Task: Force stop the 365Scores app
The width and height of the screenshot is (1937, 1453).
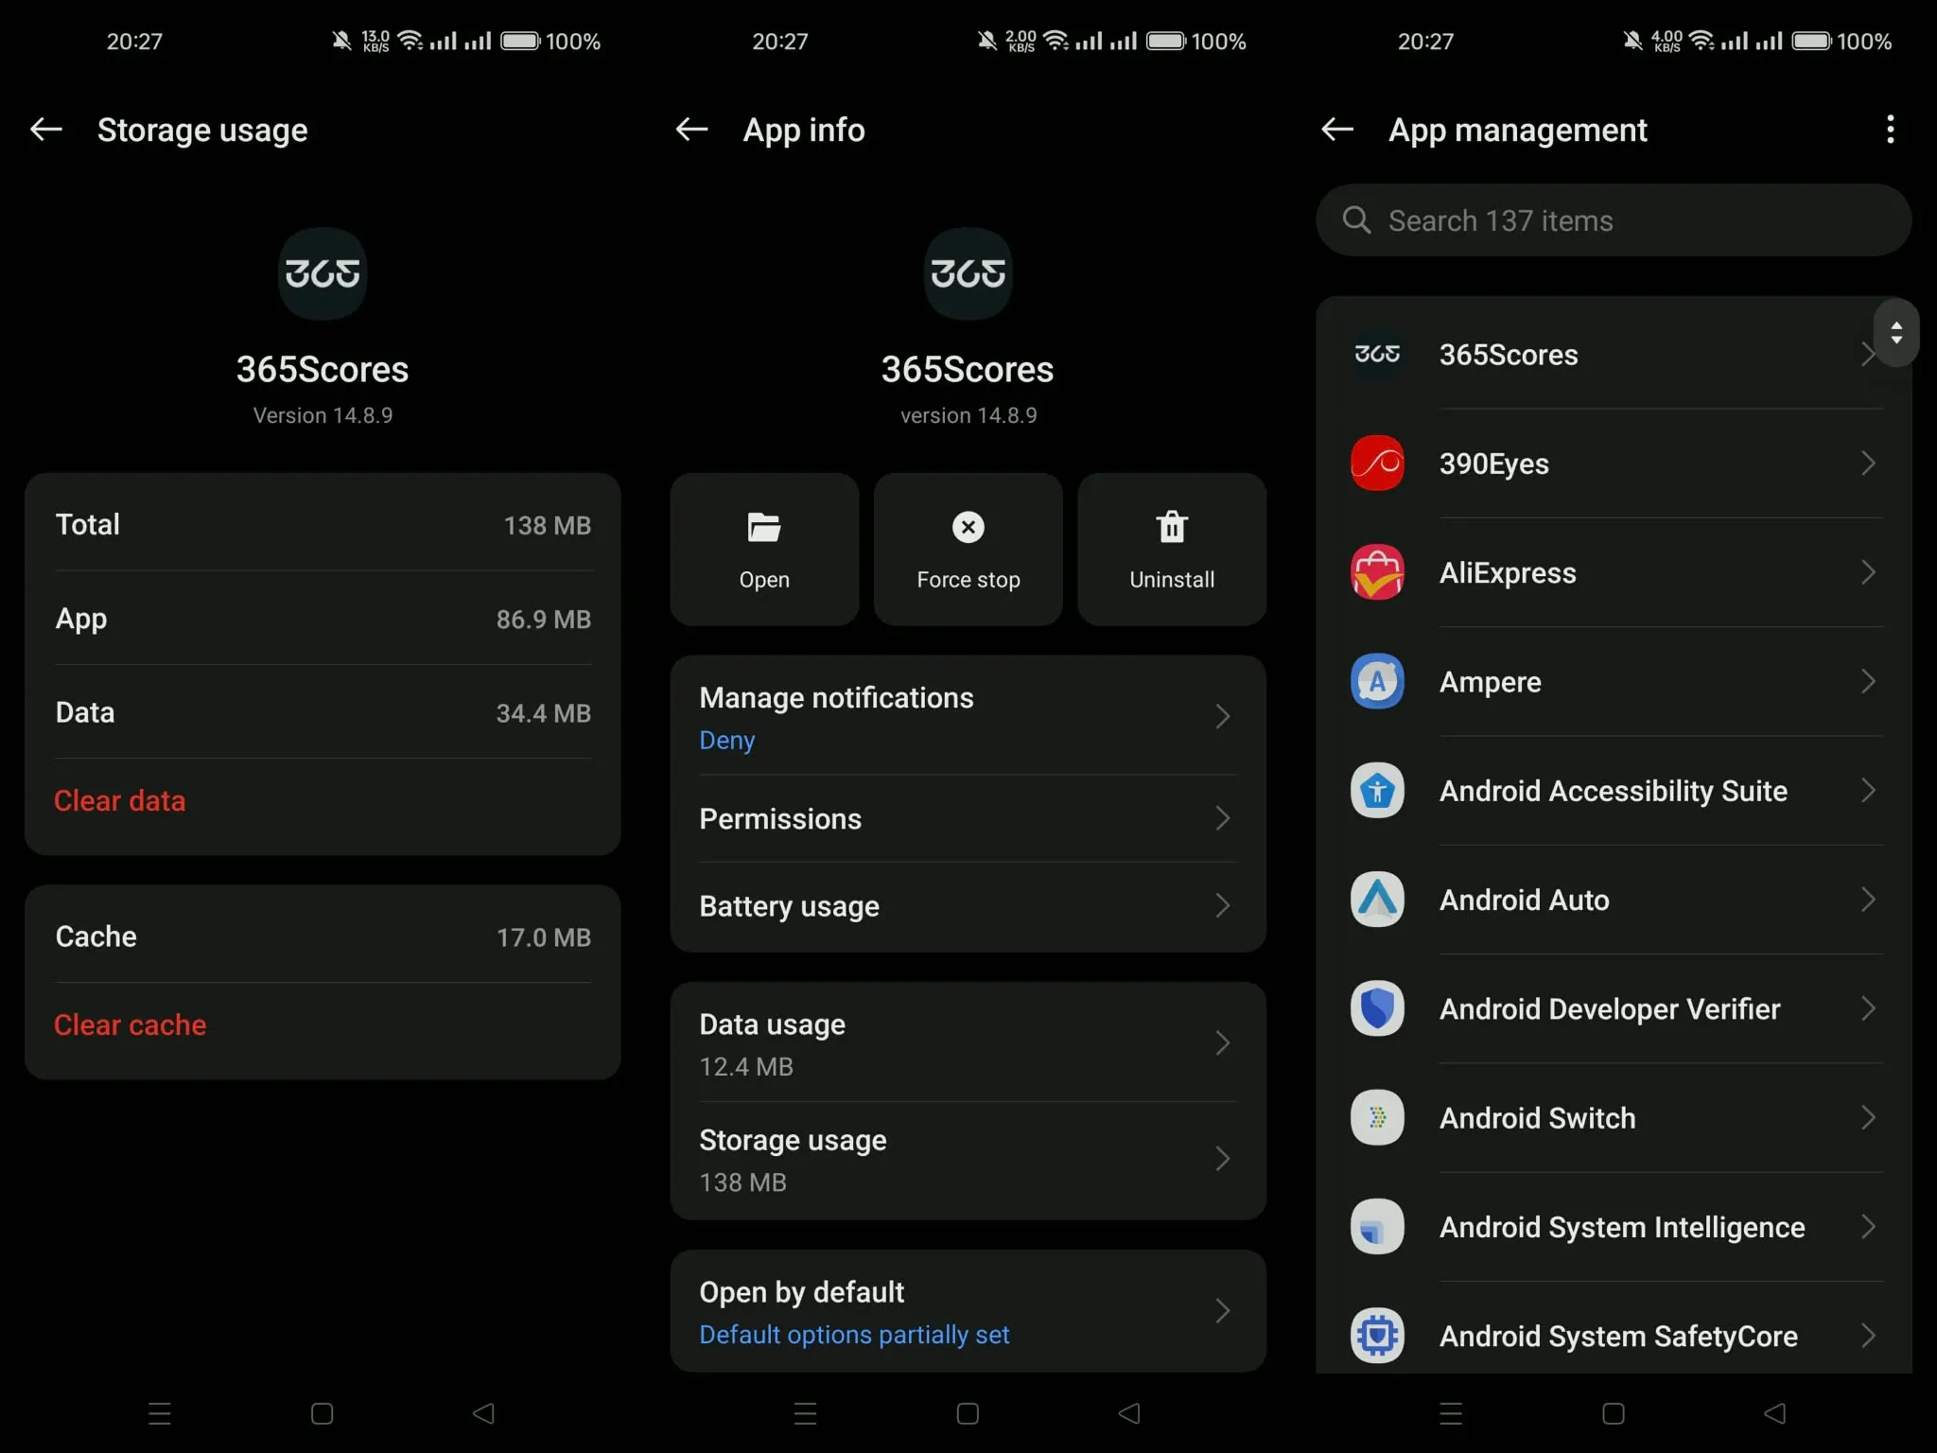Action: 968,550
